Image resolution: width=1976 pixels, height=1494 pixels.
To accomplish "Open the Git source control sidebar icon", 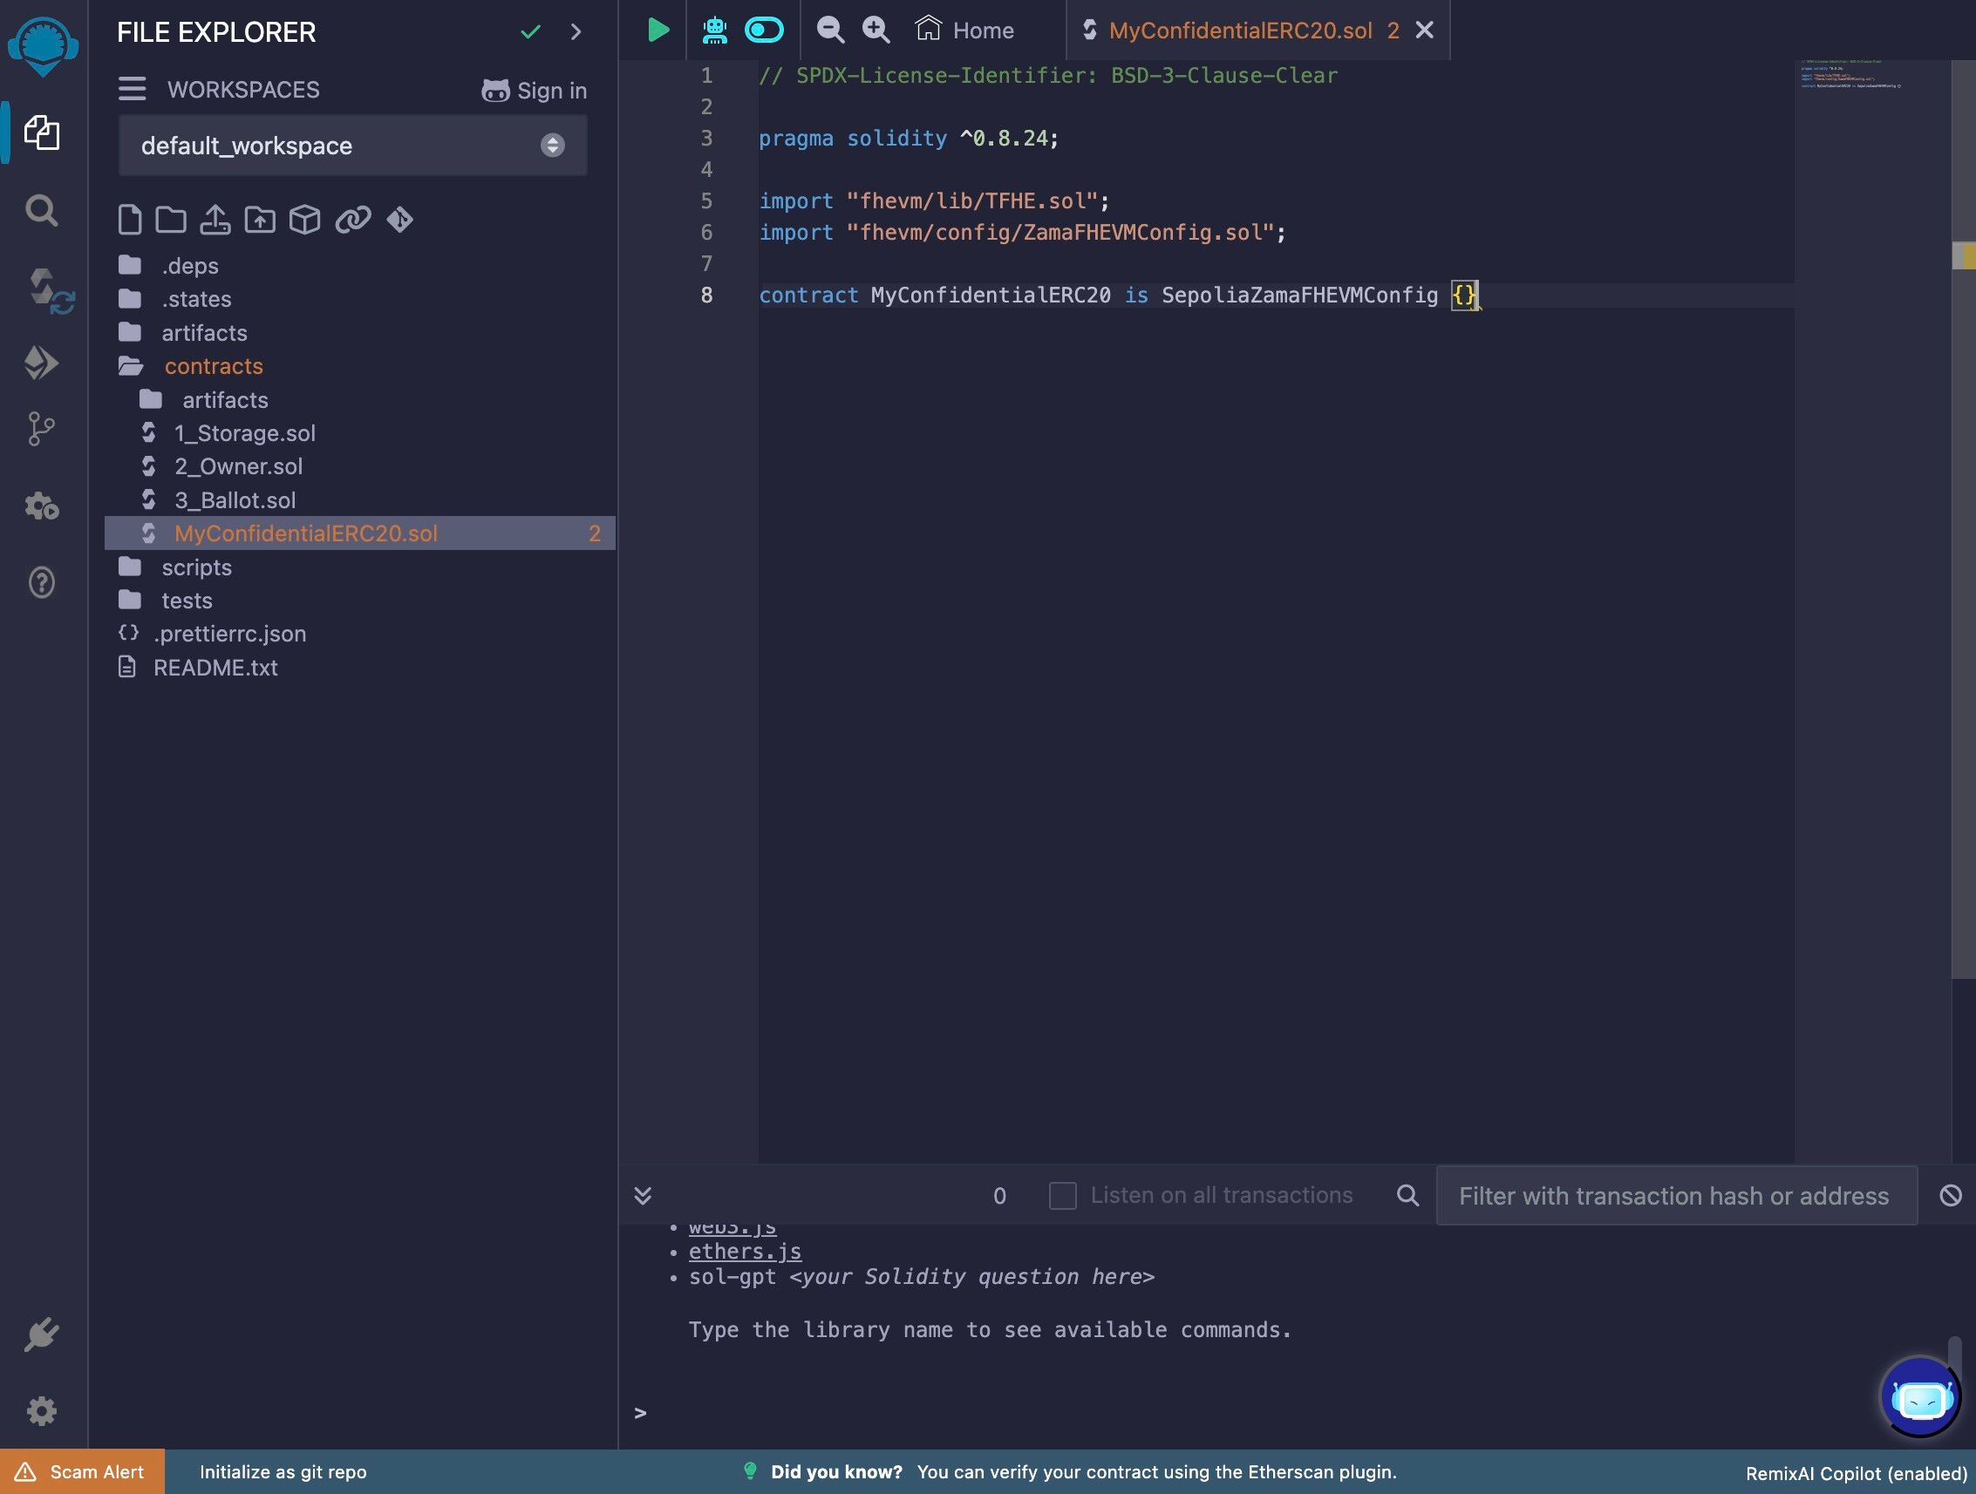I will point(41,430).
